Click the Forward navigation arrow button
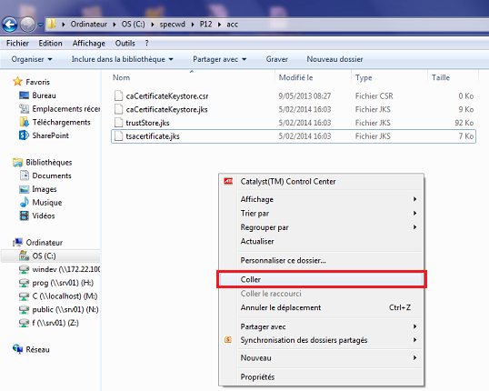 [28, 25]
